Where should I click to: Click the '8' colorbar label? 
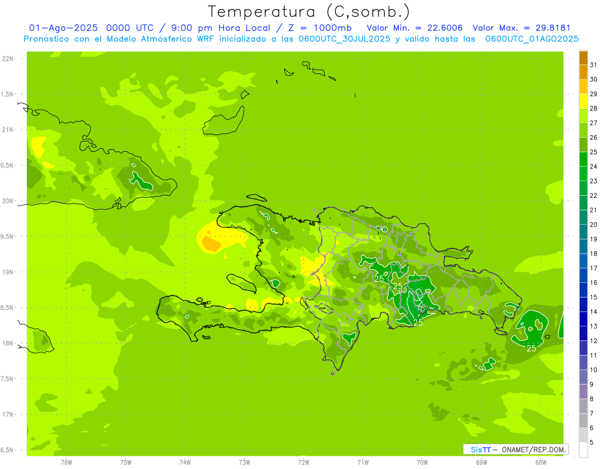pyautogui.click(x=592, y=399)
